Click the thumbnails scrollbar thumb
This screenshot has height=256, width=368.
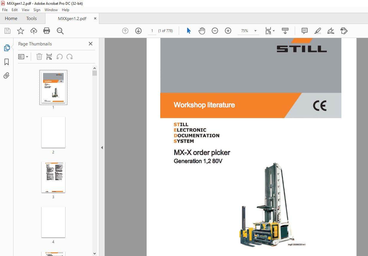(x=94, y=73)
